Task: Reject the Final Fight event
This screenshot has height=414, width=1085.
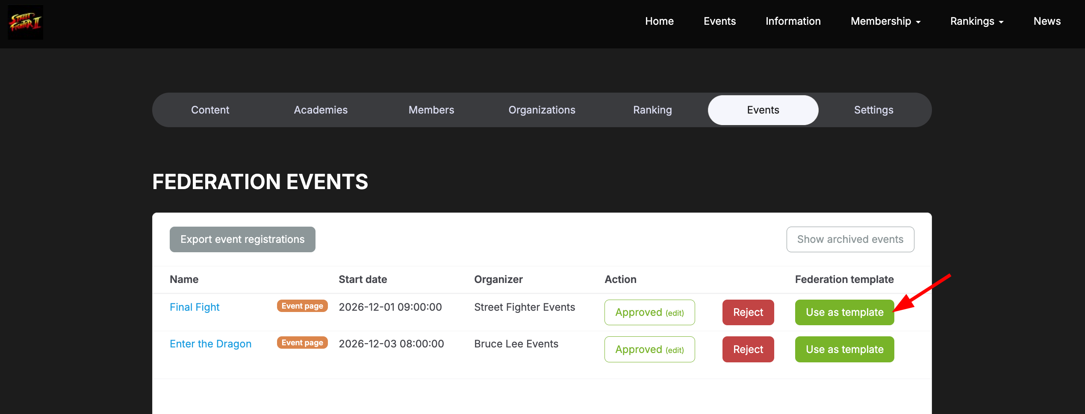Action: point(748,312)
